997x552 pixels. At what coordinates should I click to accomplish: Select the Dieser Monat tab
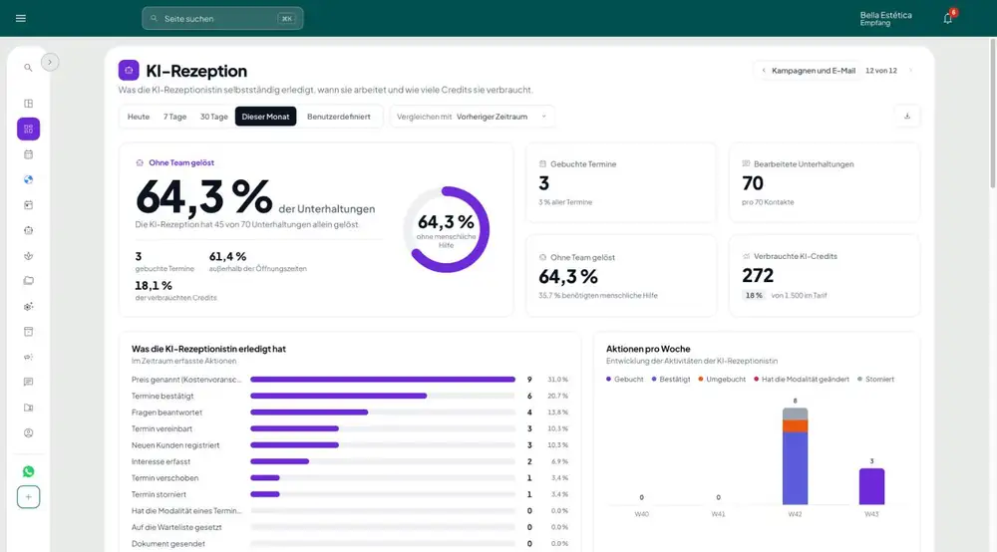pos(266,117)
